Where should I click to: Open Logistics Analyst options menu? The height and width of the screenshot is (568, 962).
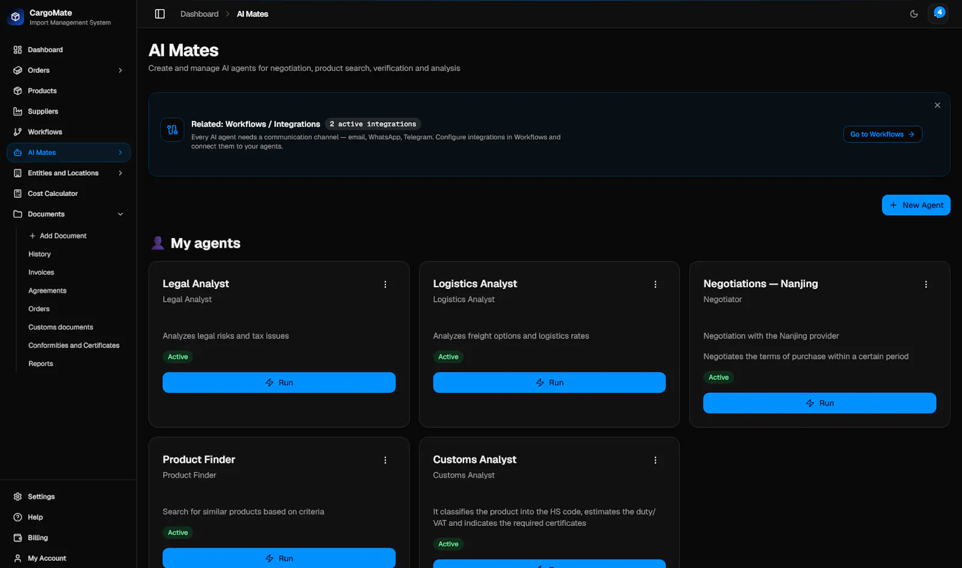tap(655, 284)
